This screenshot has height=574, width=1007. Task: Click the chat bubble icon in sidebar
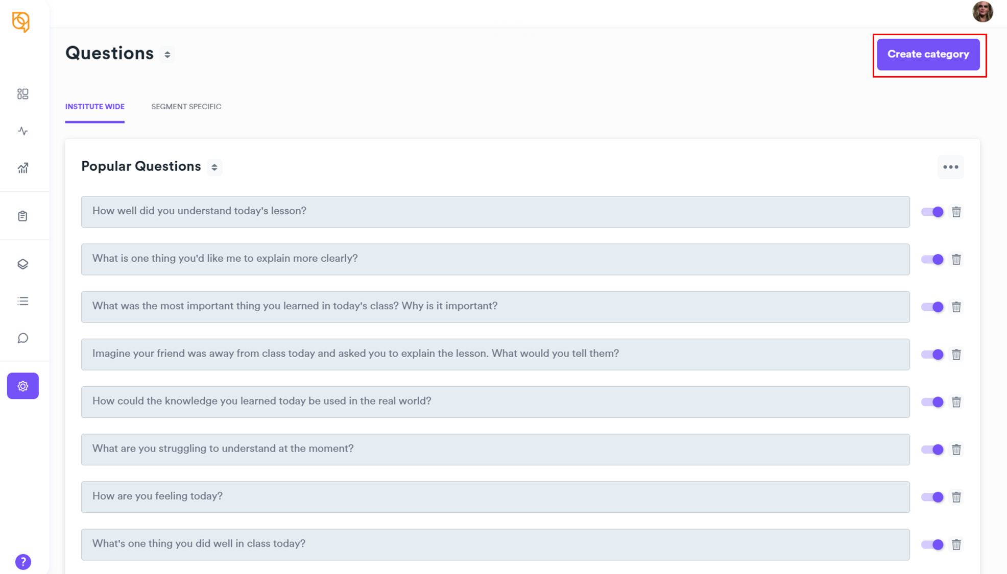coord(22,338)
